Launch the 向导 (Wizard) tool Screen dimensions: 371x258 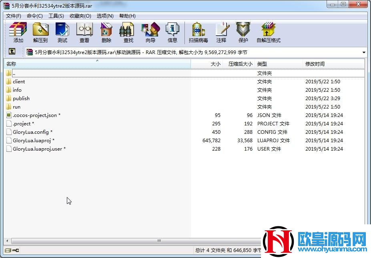[150, 32]
